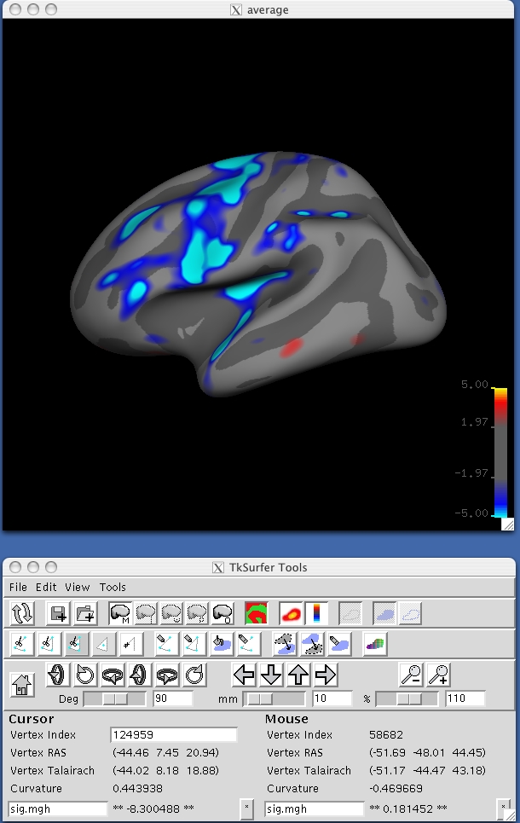This screenshot has width=520, height=823.
Task: Click the load file folder icon
Action: coord(85,613)
